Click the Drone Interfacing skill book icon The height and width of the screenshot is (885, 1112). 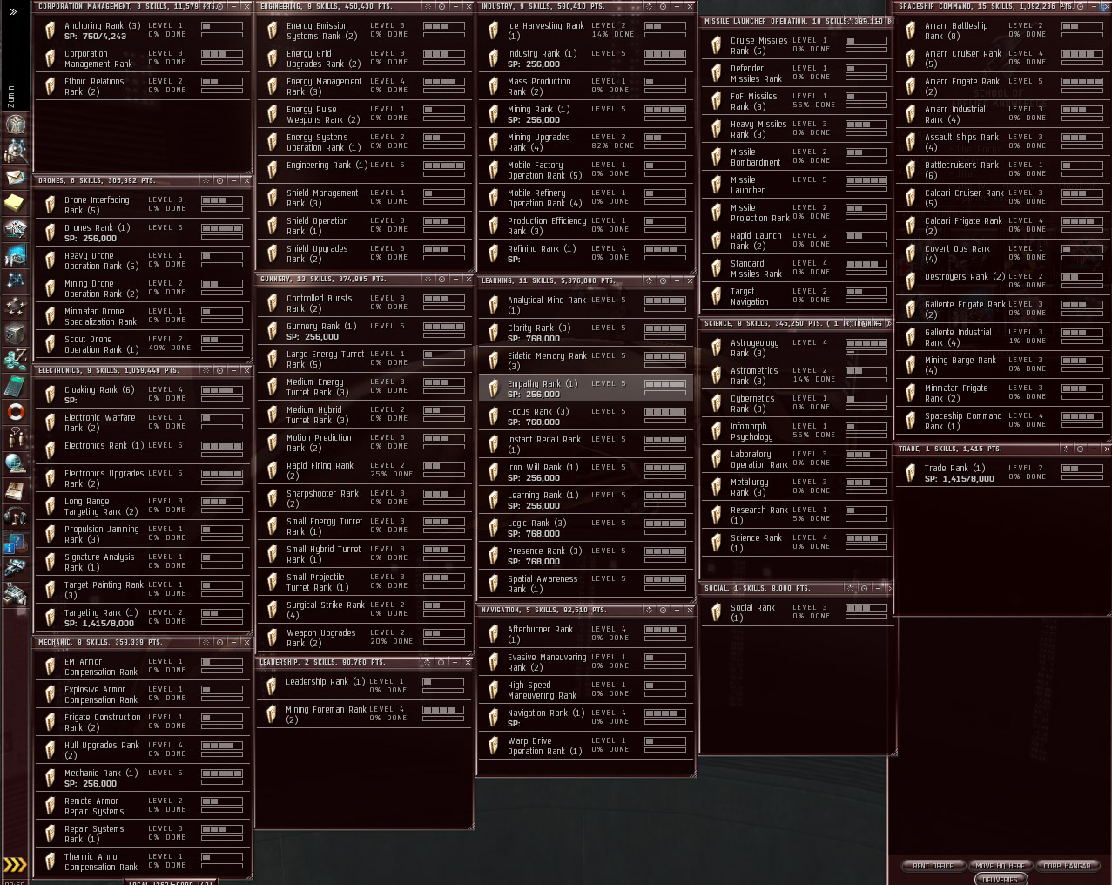[50, 205]
